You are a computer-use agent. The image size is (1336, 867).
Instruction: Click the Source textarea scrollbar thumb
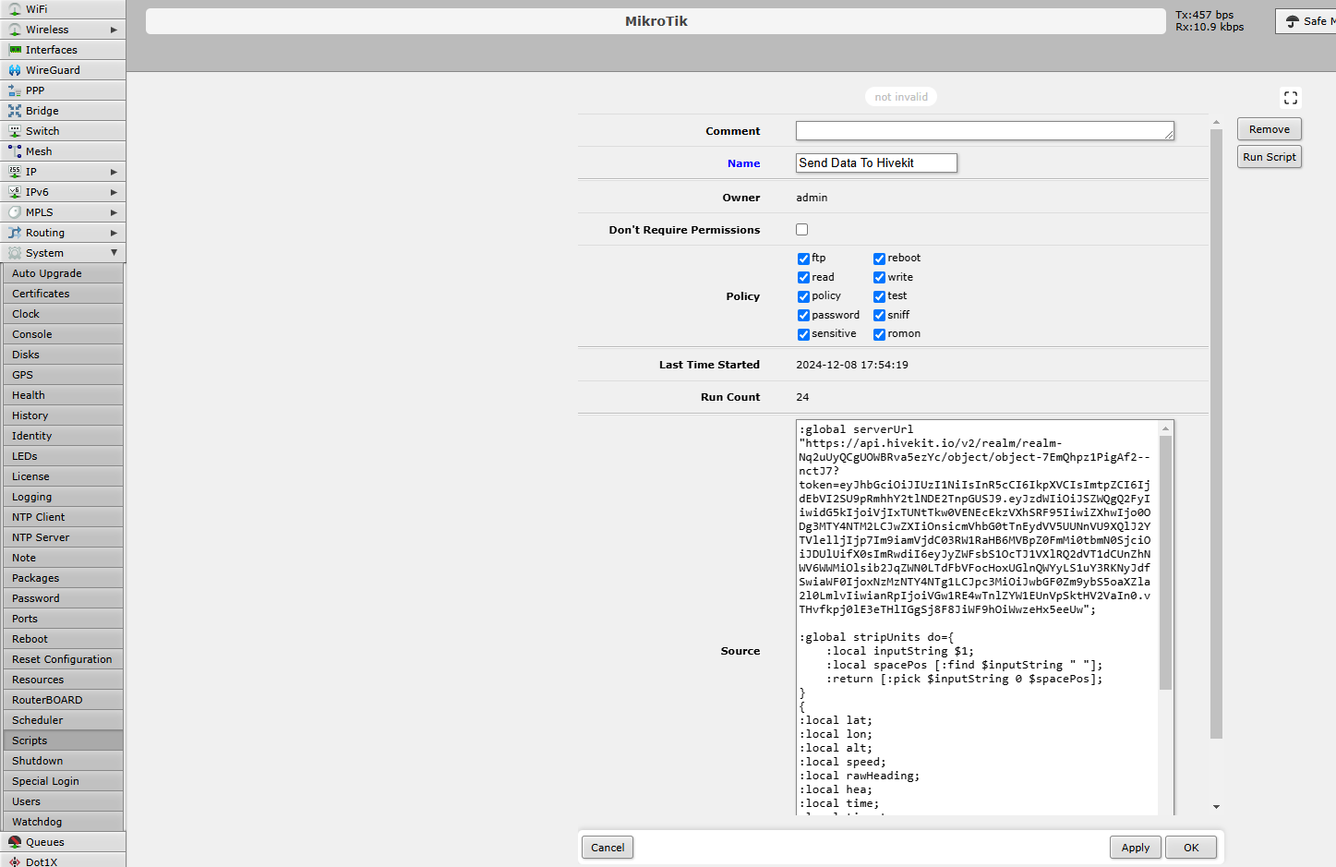coord(1165,561)
